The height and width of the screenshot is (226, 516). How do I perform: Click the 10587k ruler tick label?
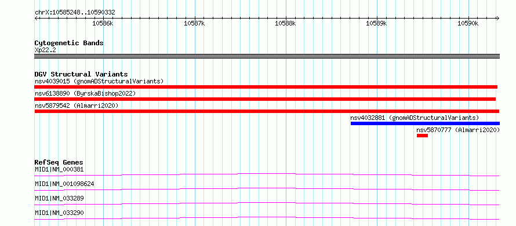(x=194, y=23)
